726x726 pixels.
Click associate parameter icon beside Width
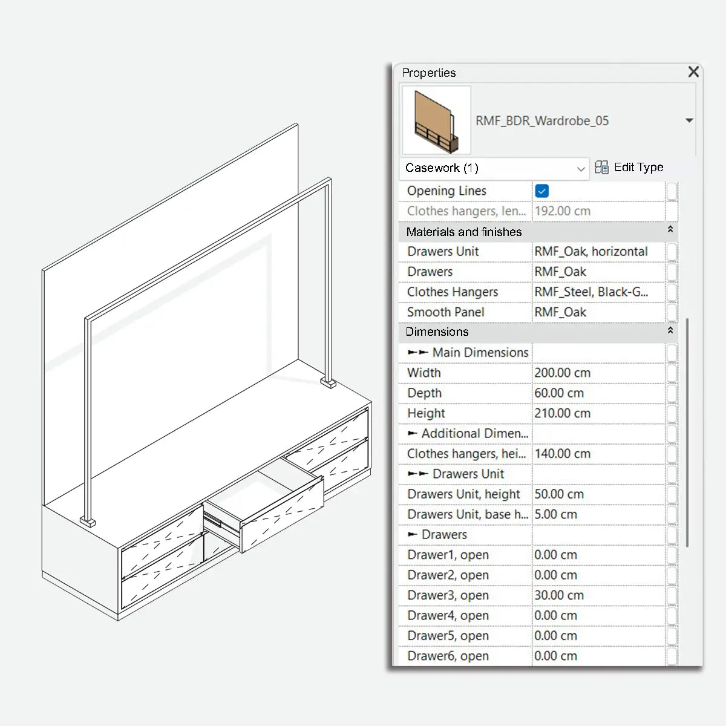coord(672,373)
